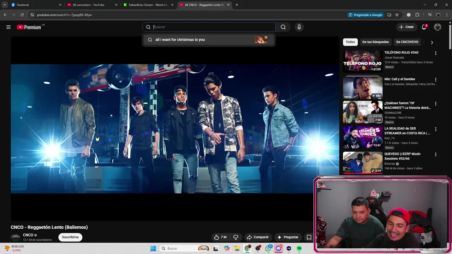
Task: Open the YouTube hamburger guide menu
Action: pyautogui.click(x=8, y=27)
